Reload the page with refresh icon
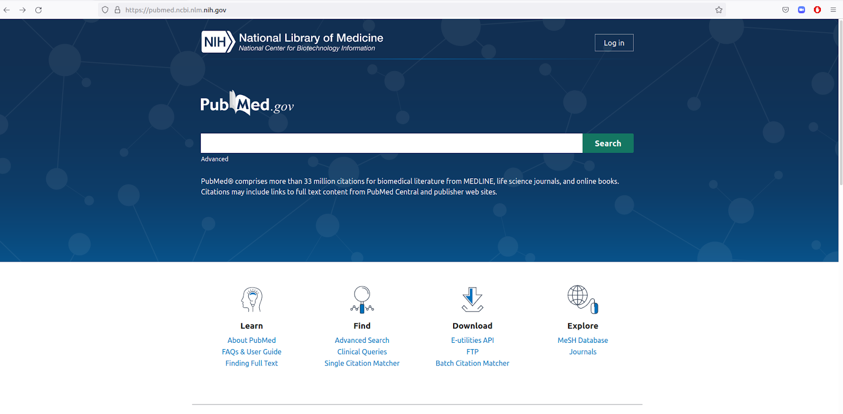Screen dimensions: 843x414 (38, 10)
